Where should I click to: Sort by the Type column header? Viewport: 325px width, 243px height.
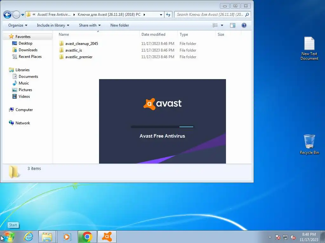pos(184,34)
